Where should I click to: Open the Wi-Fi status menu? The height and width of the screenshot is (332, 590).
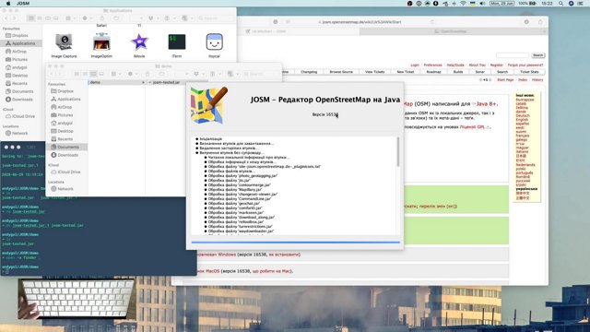[463, 4]
